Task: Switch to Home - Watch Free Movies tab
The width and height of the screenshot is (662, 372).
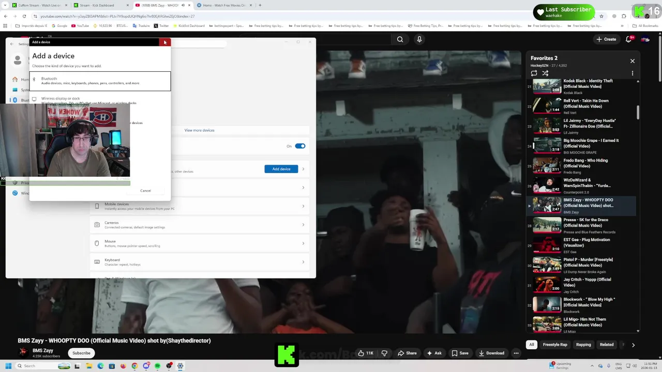Action: point(224,5)
